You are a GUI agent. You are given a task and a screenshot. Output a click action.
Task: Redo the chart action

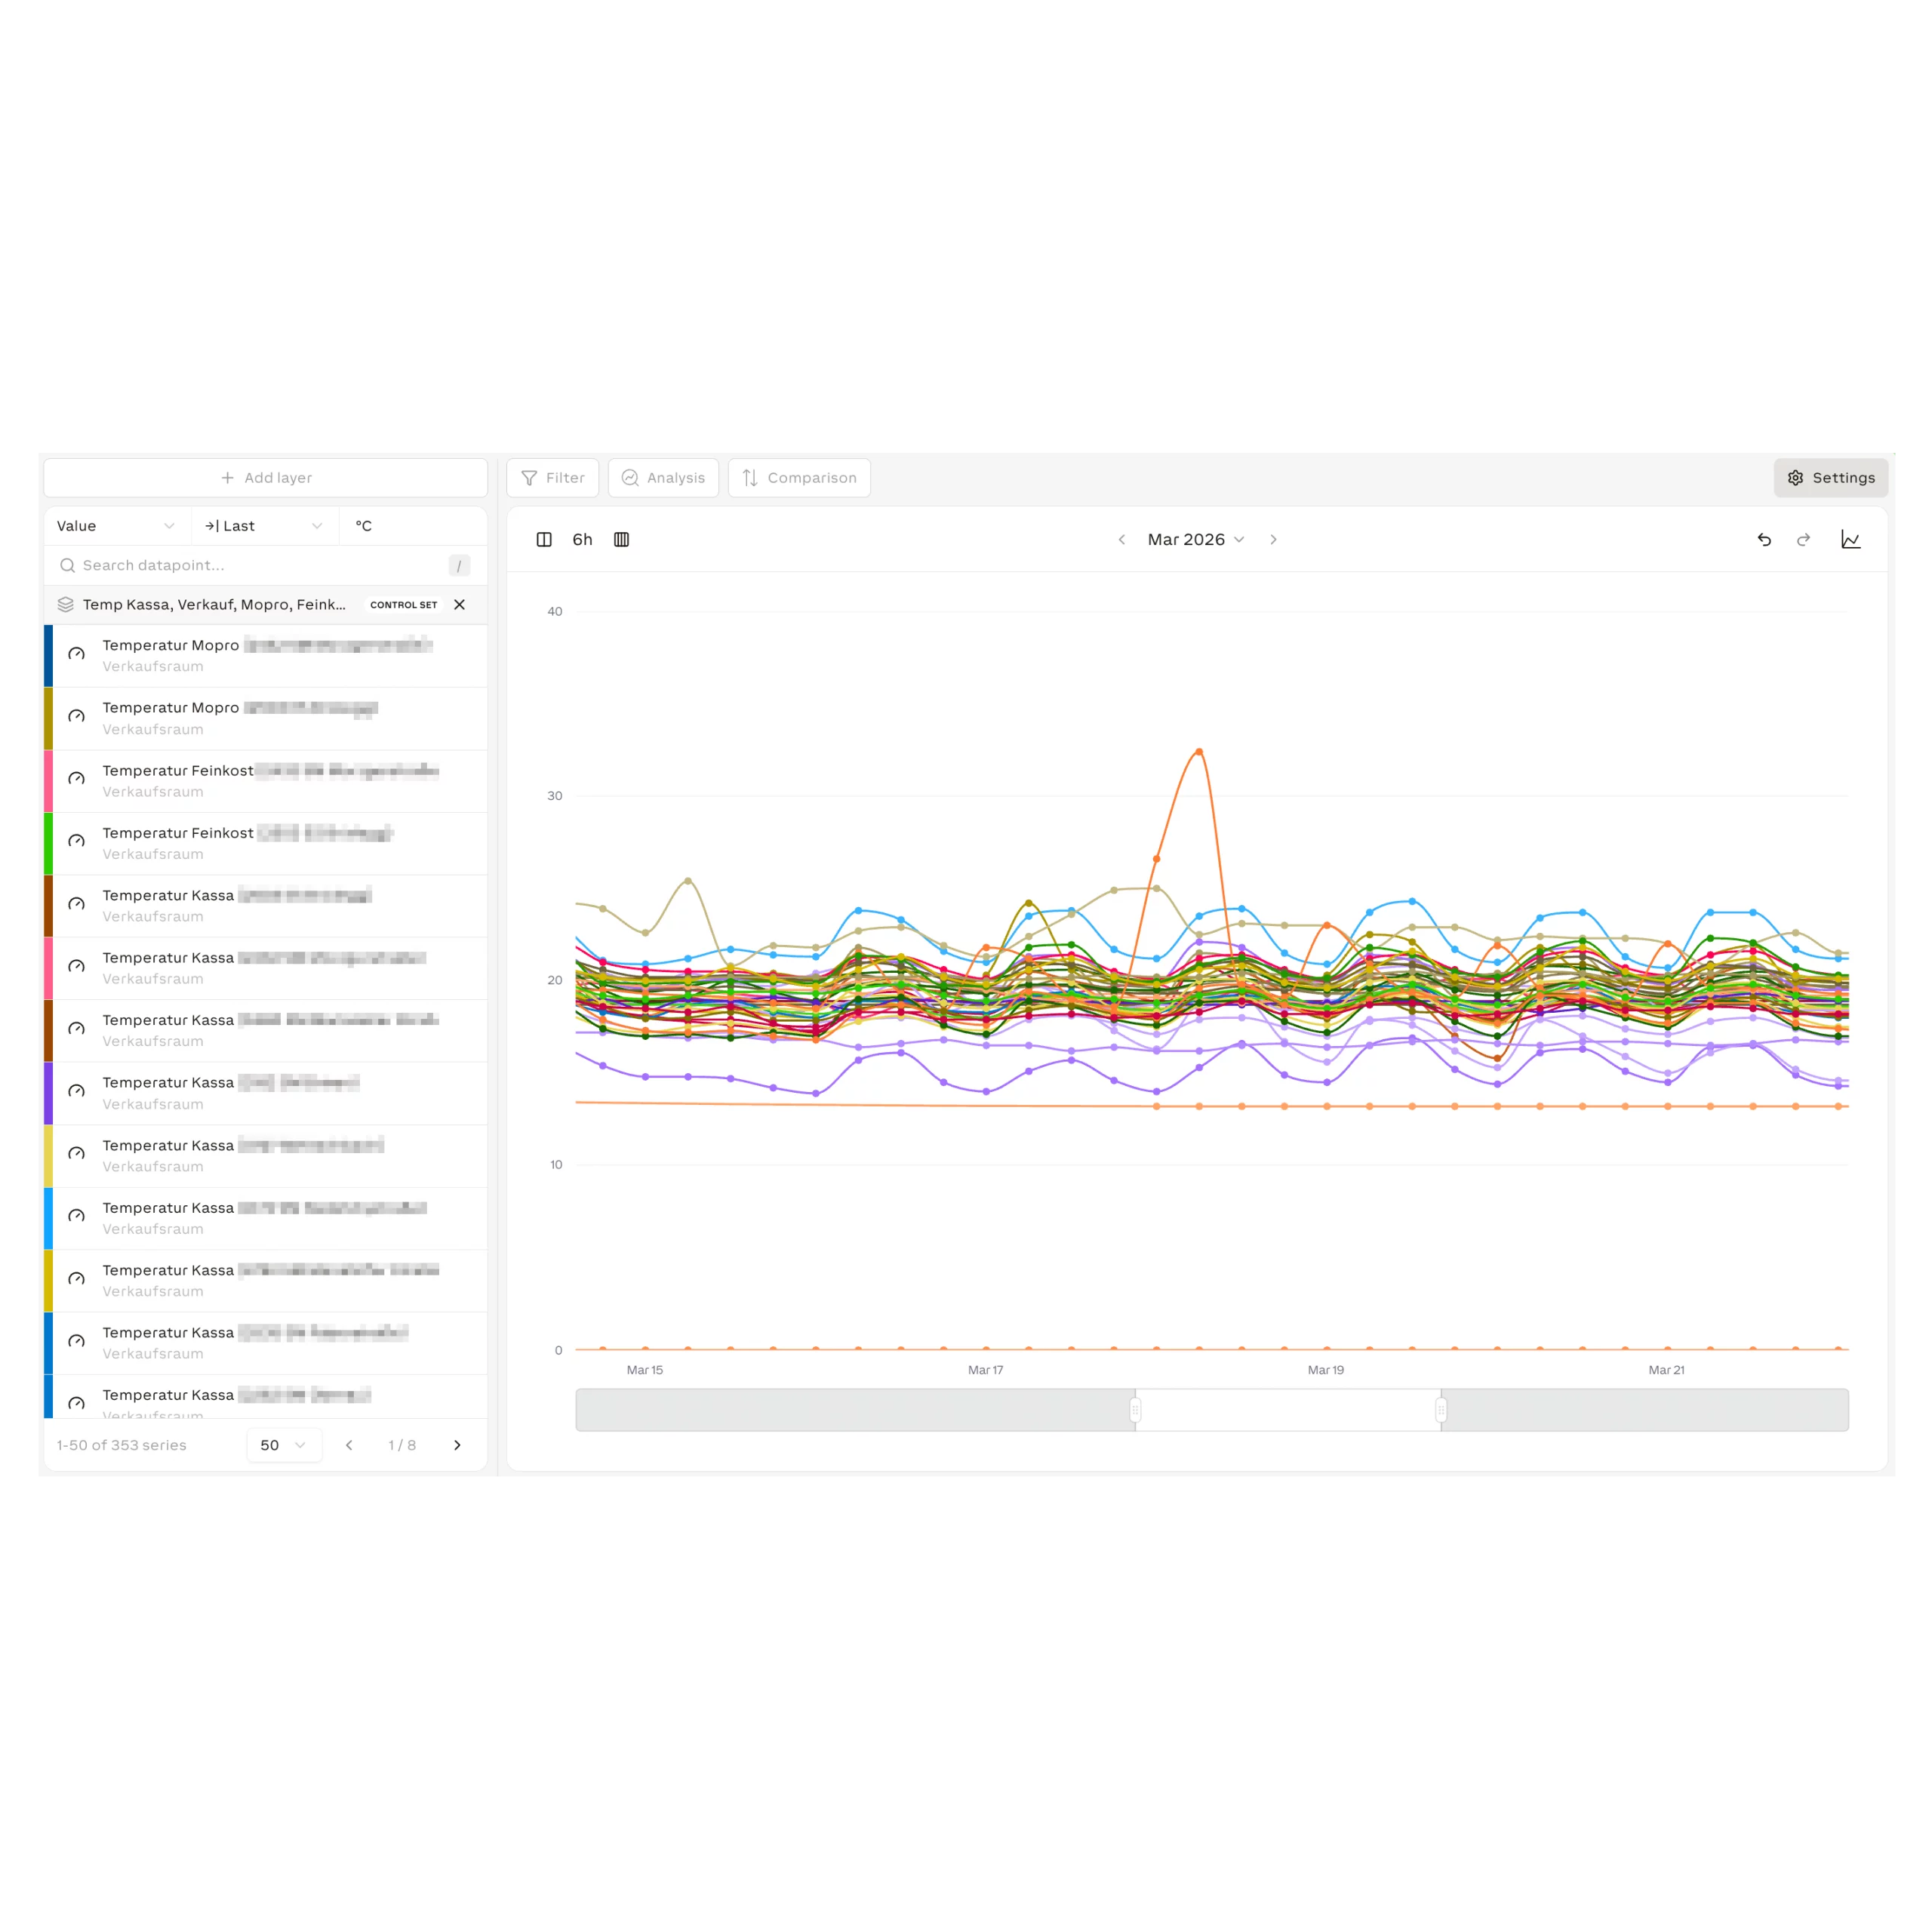pyautogui.click(x=1803, y=539)
